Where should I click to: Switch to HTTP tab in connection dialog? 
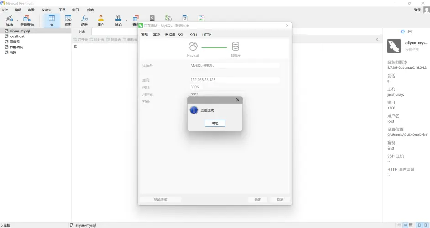pos(206,35)
